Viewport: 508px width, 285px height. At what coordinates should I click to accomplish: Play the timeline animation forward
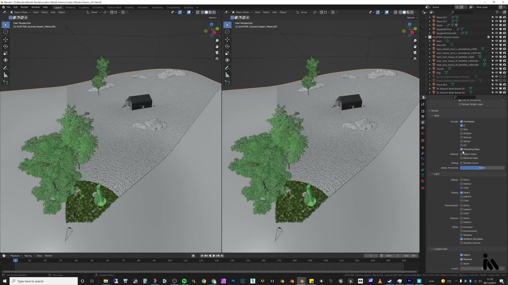(x=214, y=256)
